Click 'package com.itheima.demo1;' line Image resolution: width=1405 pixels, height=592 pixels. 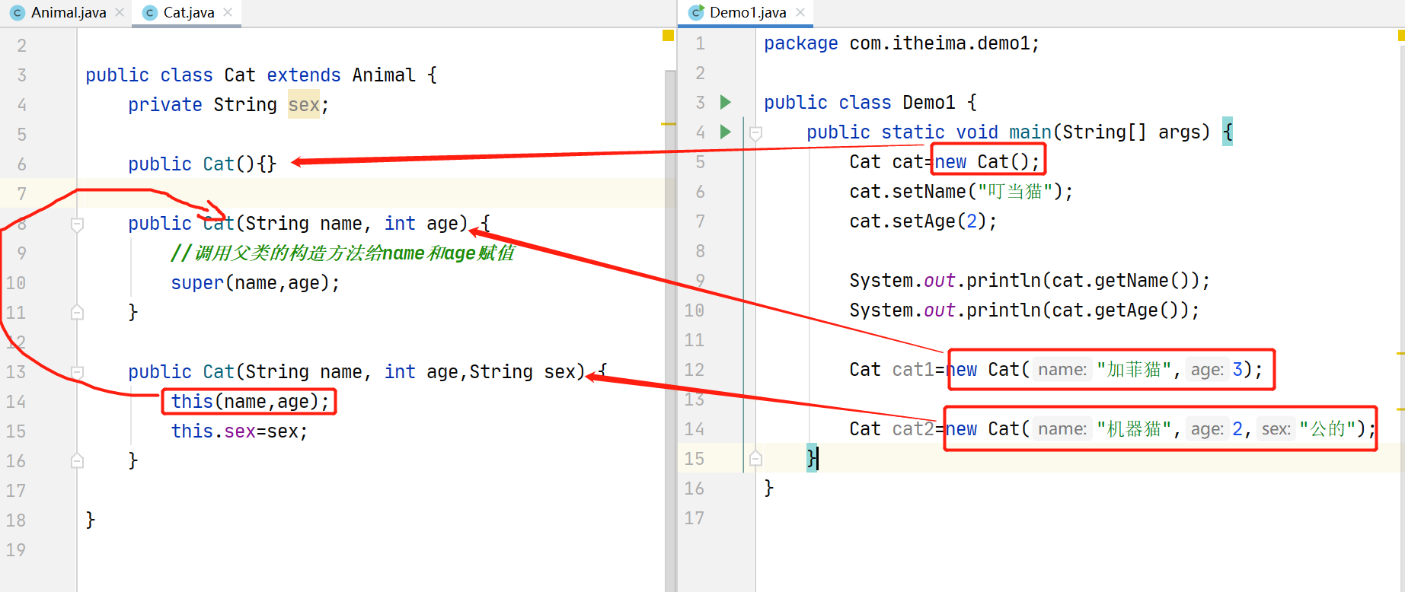click(902, 43)
